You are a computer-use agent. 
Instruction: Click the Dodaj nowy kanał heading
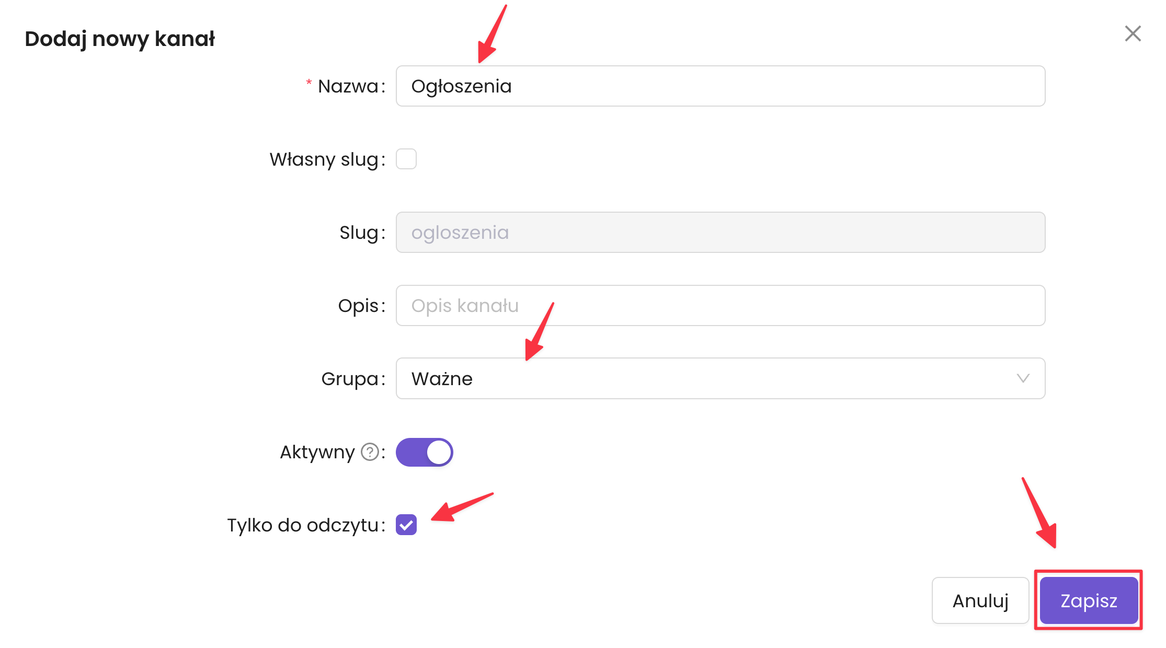pyautogui.click(x=120, y=39)
